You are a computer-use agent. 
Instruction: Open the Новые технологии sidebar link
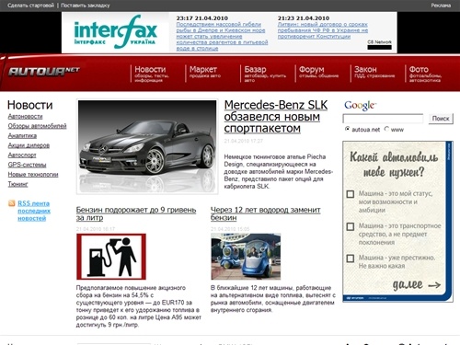click(33, 174)
